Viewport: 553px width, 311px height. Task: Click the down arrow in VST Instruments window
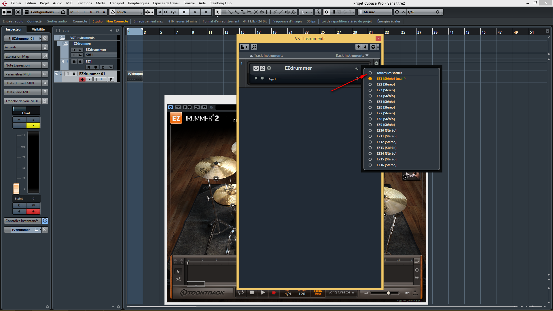click(365, 47)
